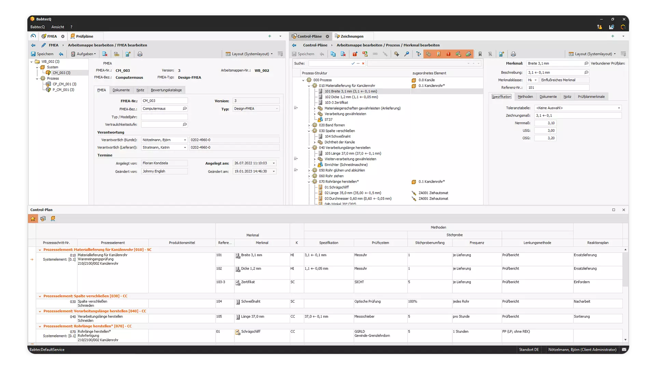
Task: Clear search with red X icon
Action: 363,63
